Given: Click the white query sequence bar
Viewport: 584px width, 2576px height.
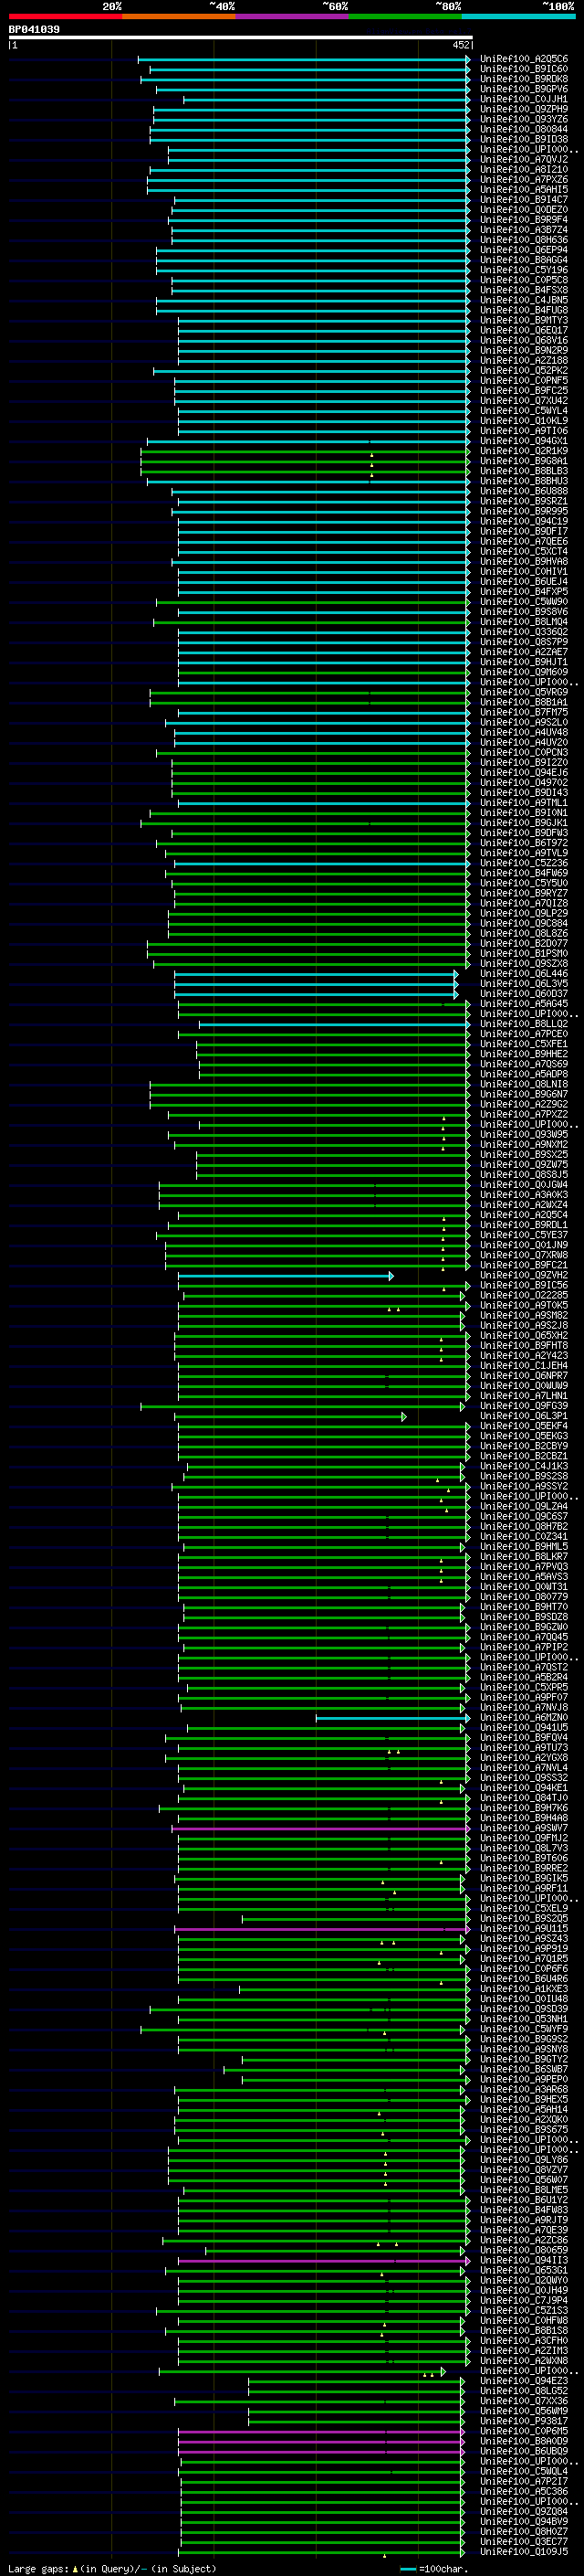Looking at the screenshot, I should pyautogui.click(x=240, y=38).
